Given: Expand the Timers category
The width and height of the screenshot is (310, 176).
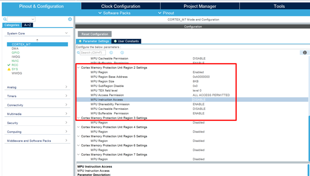Looking at the screenshot, I should click(66, 96).
